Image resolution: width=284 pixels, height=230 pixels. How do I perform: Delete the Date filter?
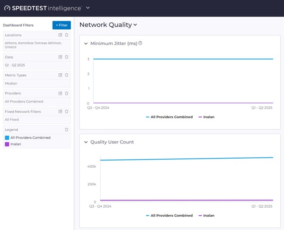(x=67, y=57)
